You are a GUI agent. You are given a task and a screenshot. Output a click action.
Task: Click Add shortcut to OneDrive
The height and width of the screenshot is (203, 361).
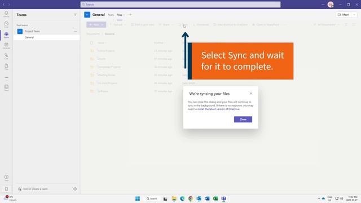tap(230, 25)
